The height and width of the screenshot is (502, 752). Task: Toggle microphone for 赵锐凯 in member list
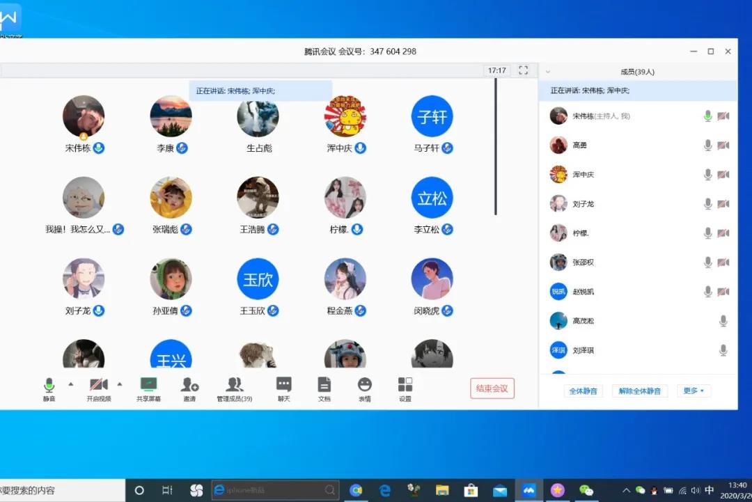(707, 292)
